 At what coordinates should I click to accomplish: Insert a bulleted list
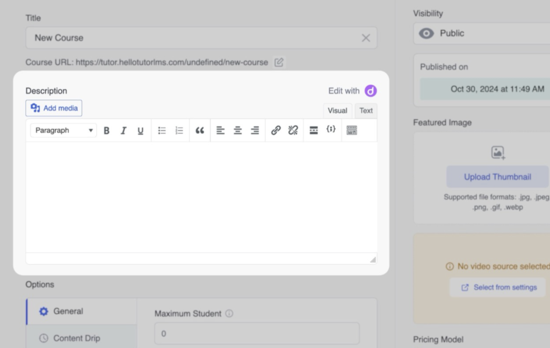(162, 130)
